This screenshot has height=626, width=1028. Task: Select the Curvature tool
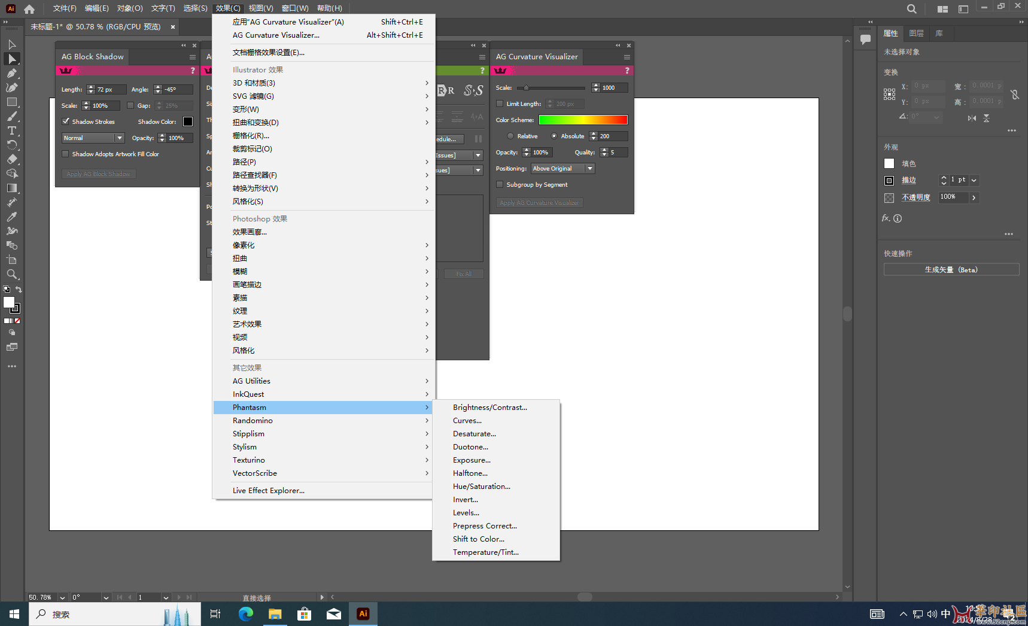[x=12, y=87]
